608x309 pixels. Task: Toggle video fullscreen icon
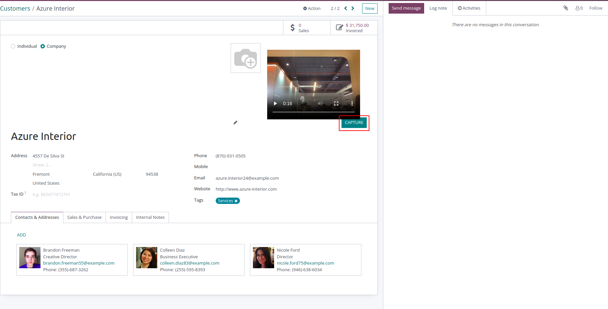pos(336,103)
